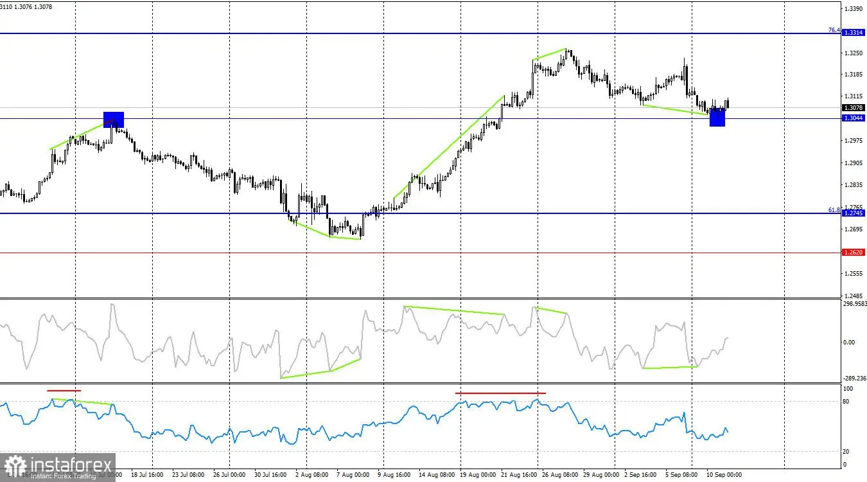Click the current price tag 1.3078
Image resolution: width=867 pixels, height=482 pixels.
click(854, 107)
